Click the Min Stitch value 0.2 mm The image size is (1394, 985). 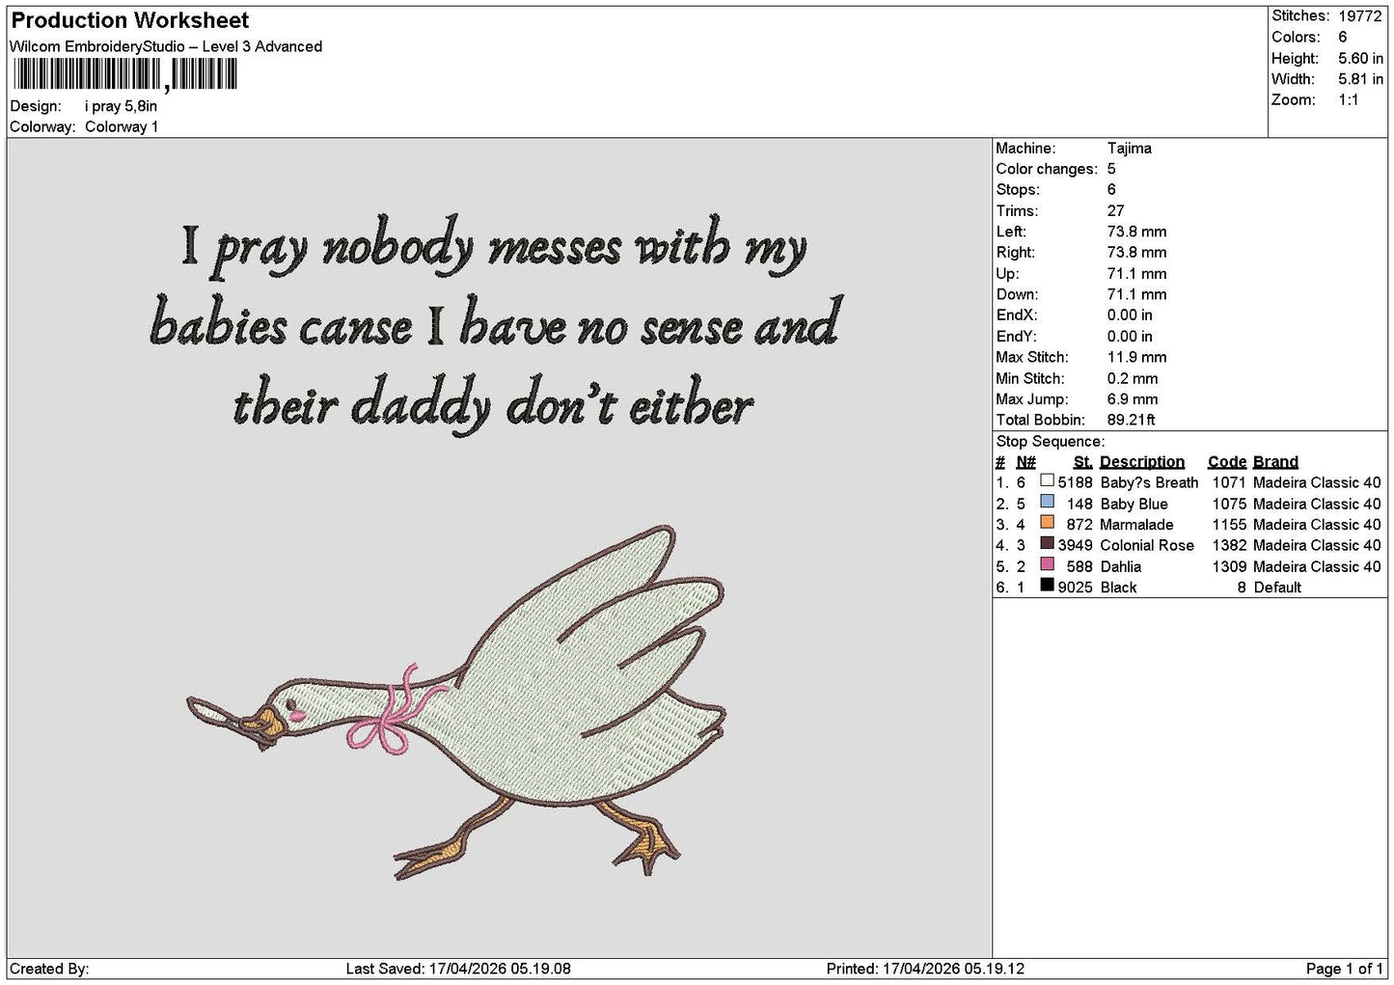pos(1134,378)
